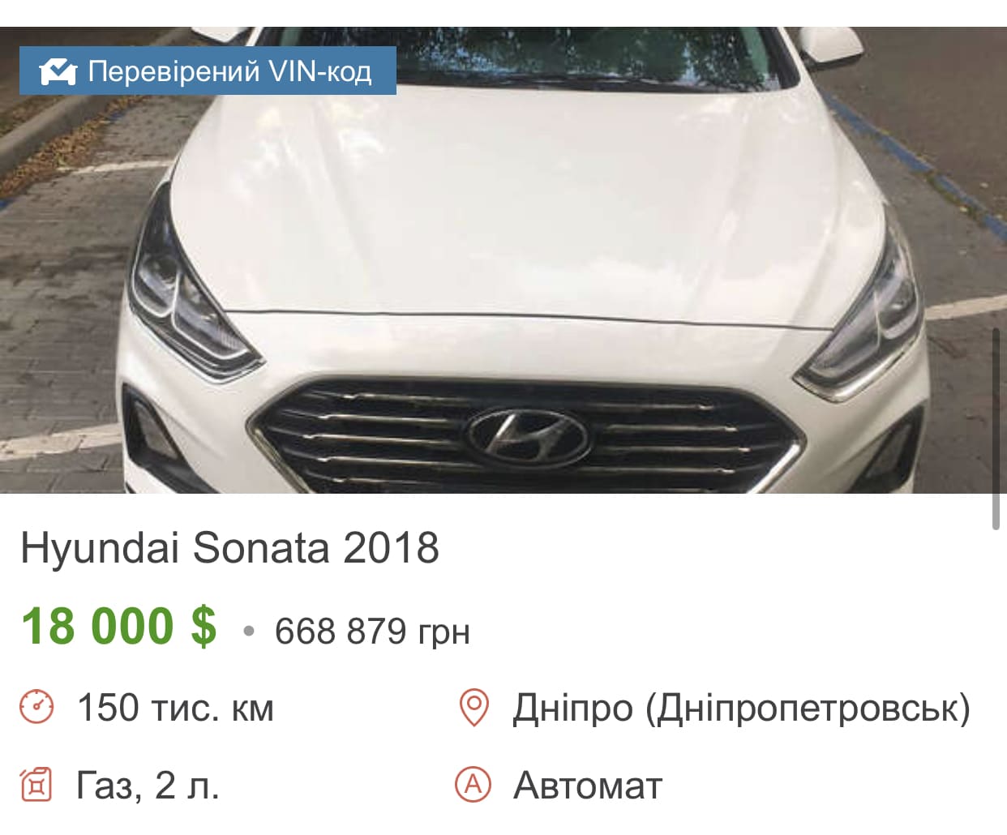Click the Газ, 2 л. fuel text
1007x835 pixels.
point(148,786)
